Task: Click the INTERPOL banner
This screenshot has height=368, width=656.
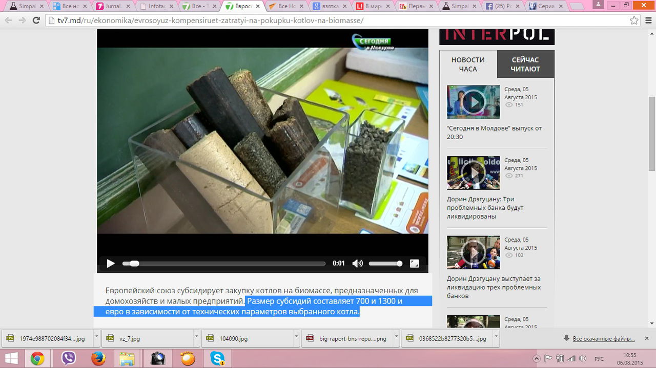Action: click(497, 37)
